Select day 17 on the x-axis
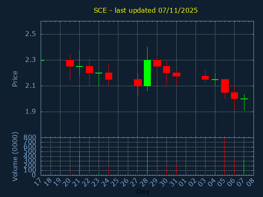This screenshot has width=263, height=197. click(x=38, y=181)
